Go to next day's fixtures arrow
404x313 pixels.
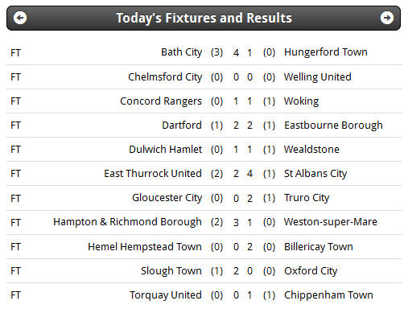pos(387,18)
